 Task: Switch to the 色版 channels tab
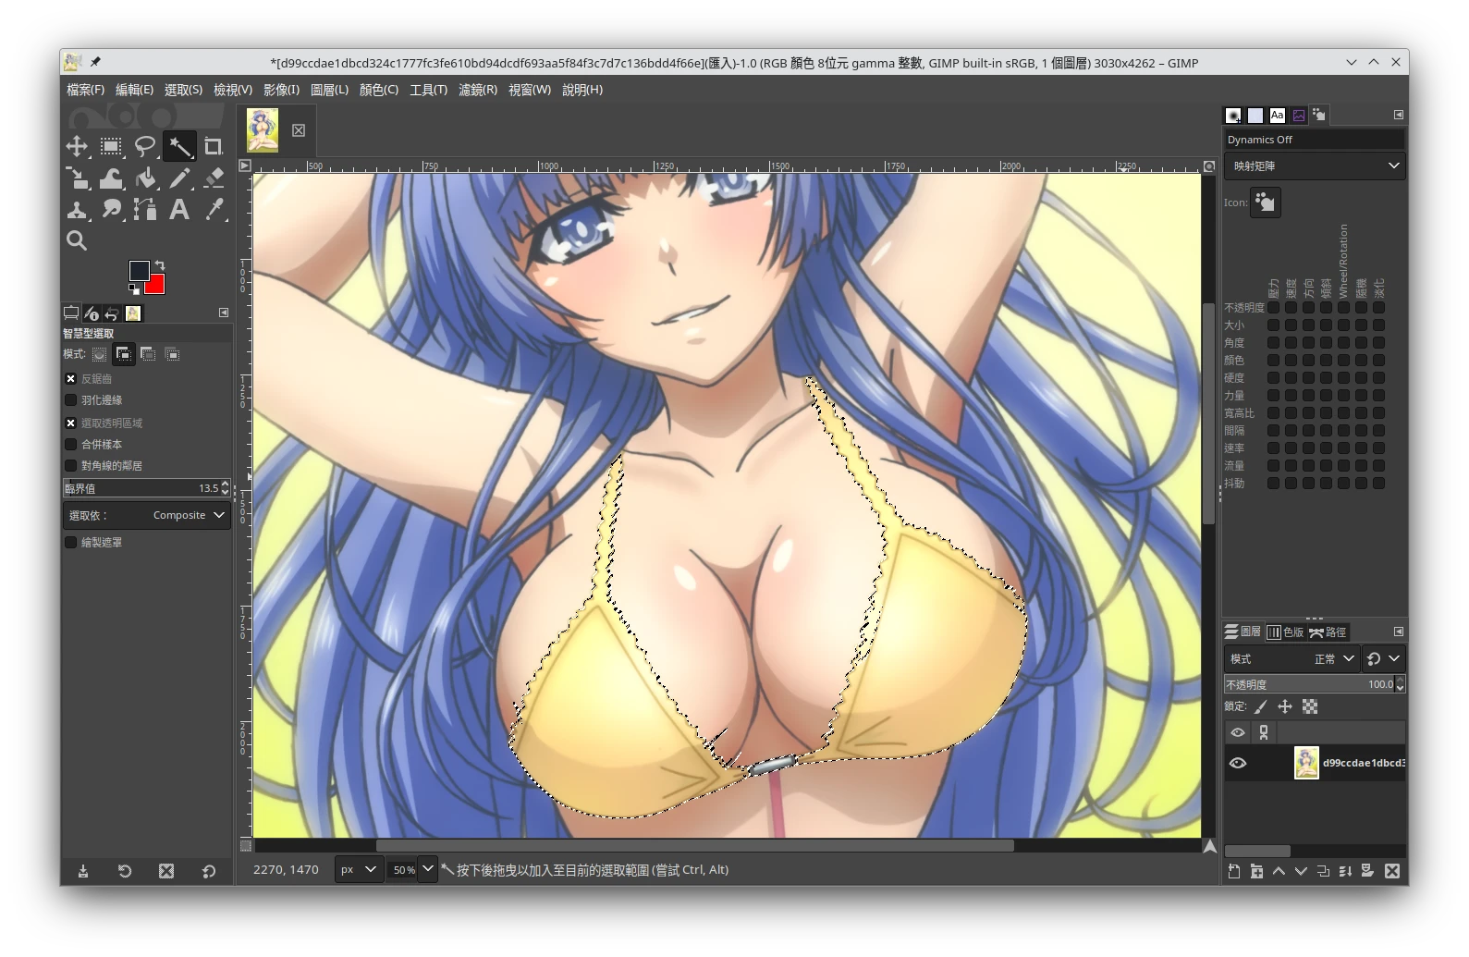(1285, 632)
